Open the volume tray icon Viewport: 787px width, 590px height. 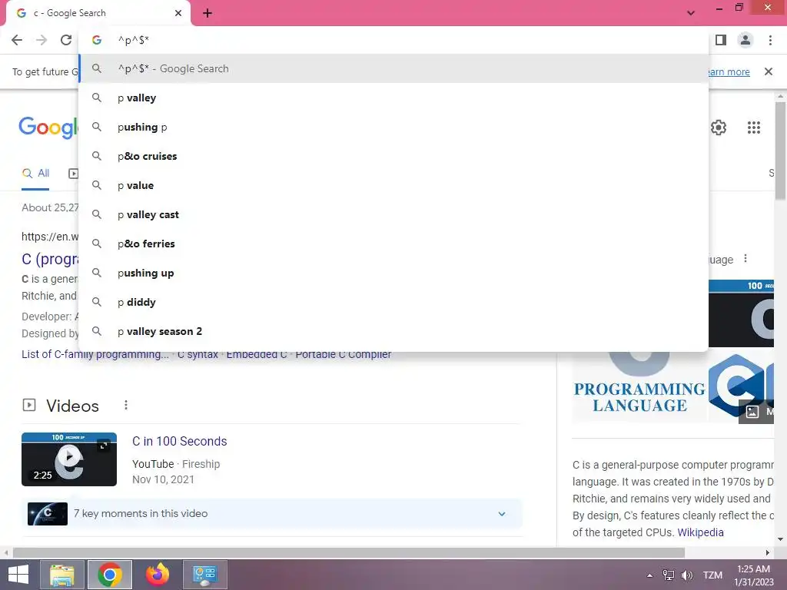pos(686,575)
